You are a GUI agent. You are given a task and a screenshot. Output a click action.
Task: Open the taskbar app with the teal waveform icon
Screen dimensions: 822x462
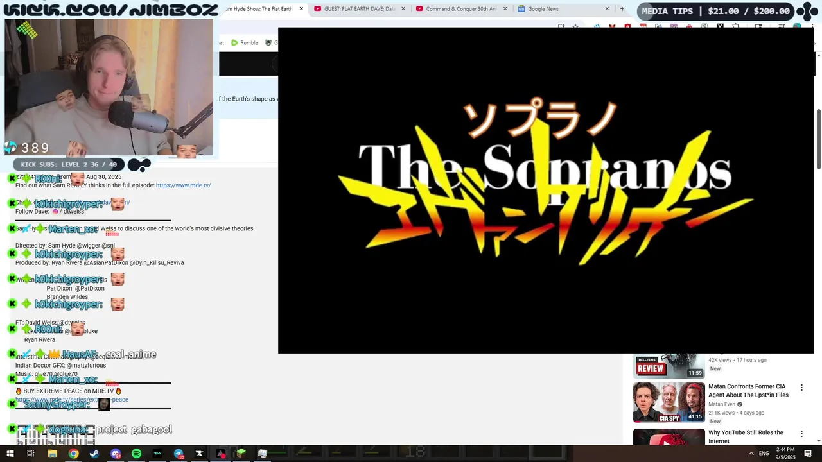[x=157, y=454]
